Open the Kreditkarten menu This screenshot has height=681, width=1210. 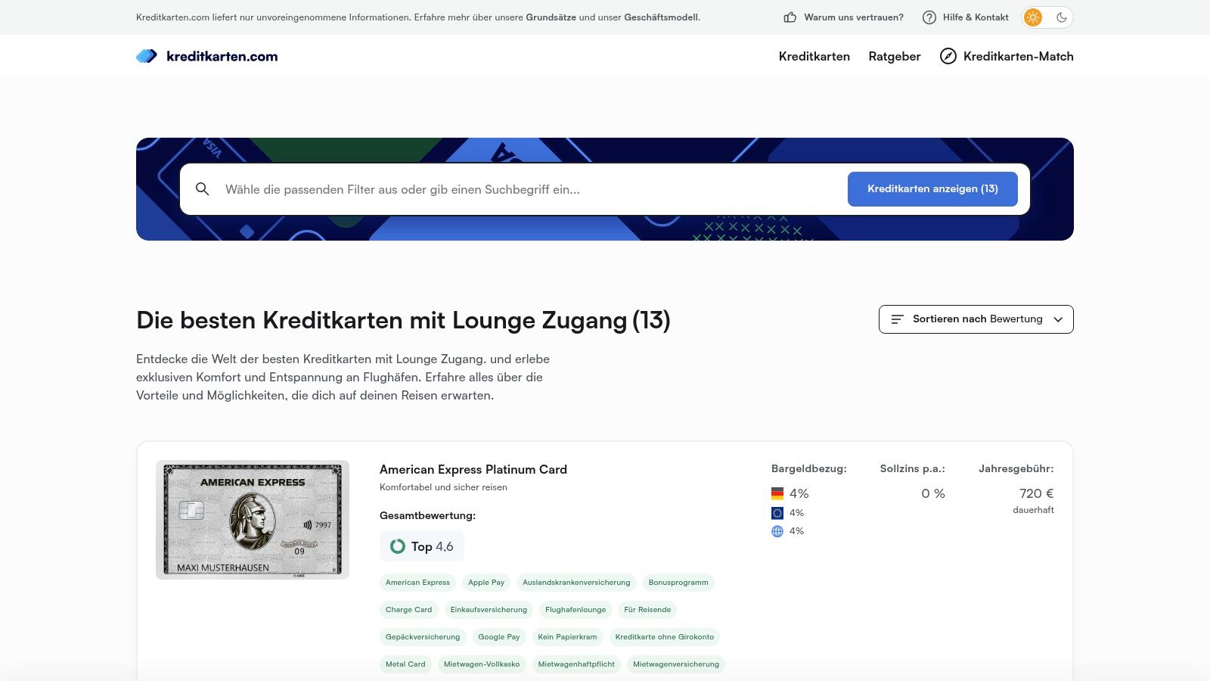click(x=814, y=56)
